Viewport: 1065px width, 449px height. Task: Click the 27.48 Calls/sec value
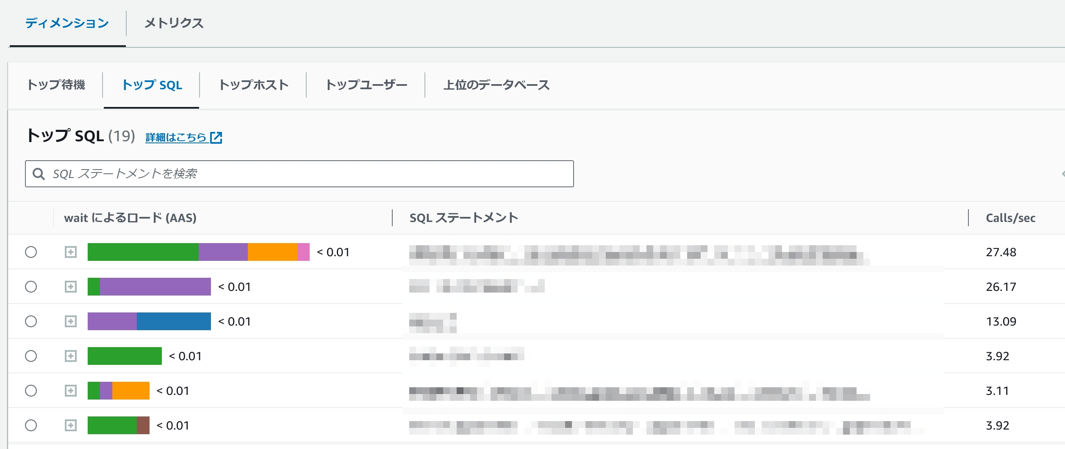1001,252
